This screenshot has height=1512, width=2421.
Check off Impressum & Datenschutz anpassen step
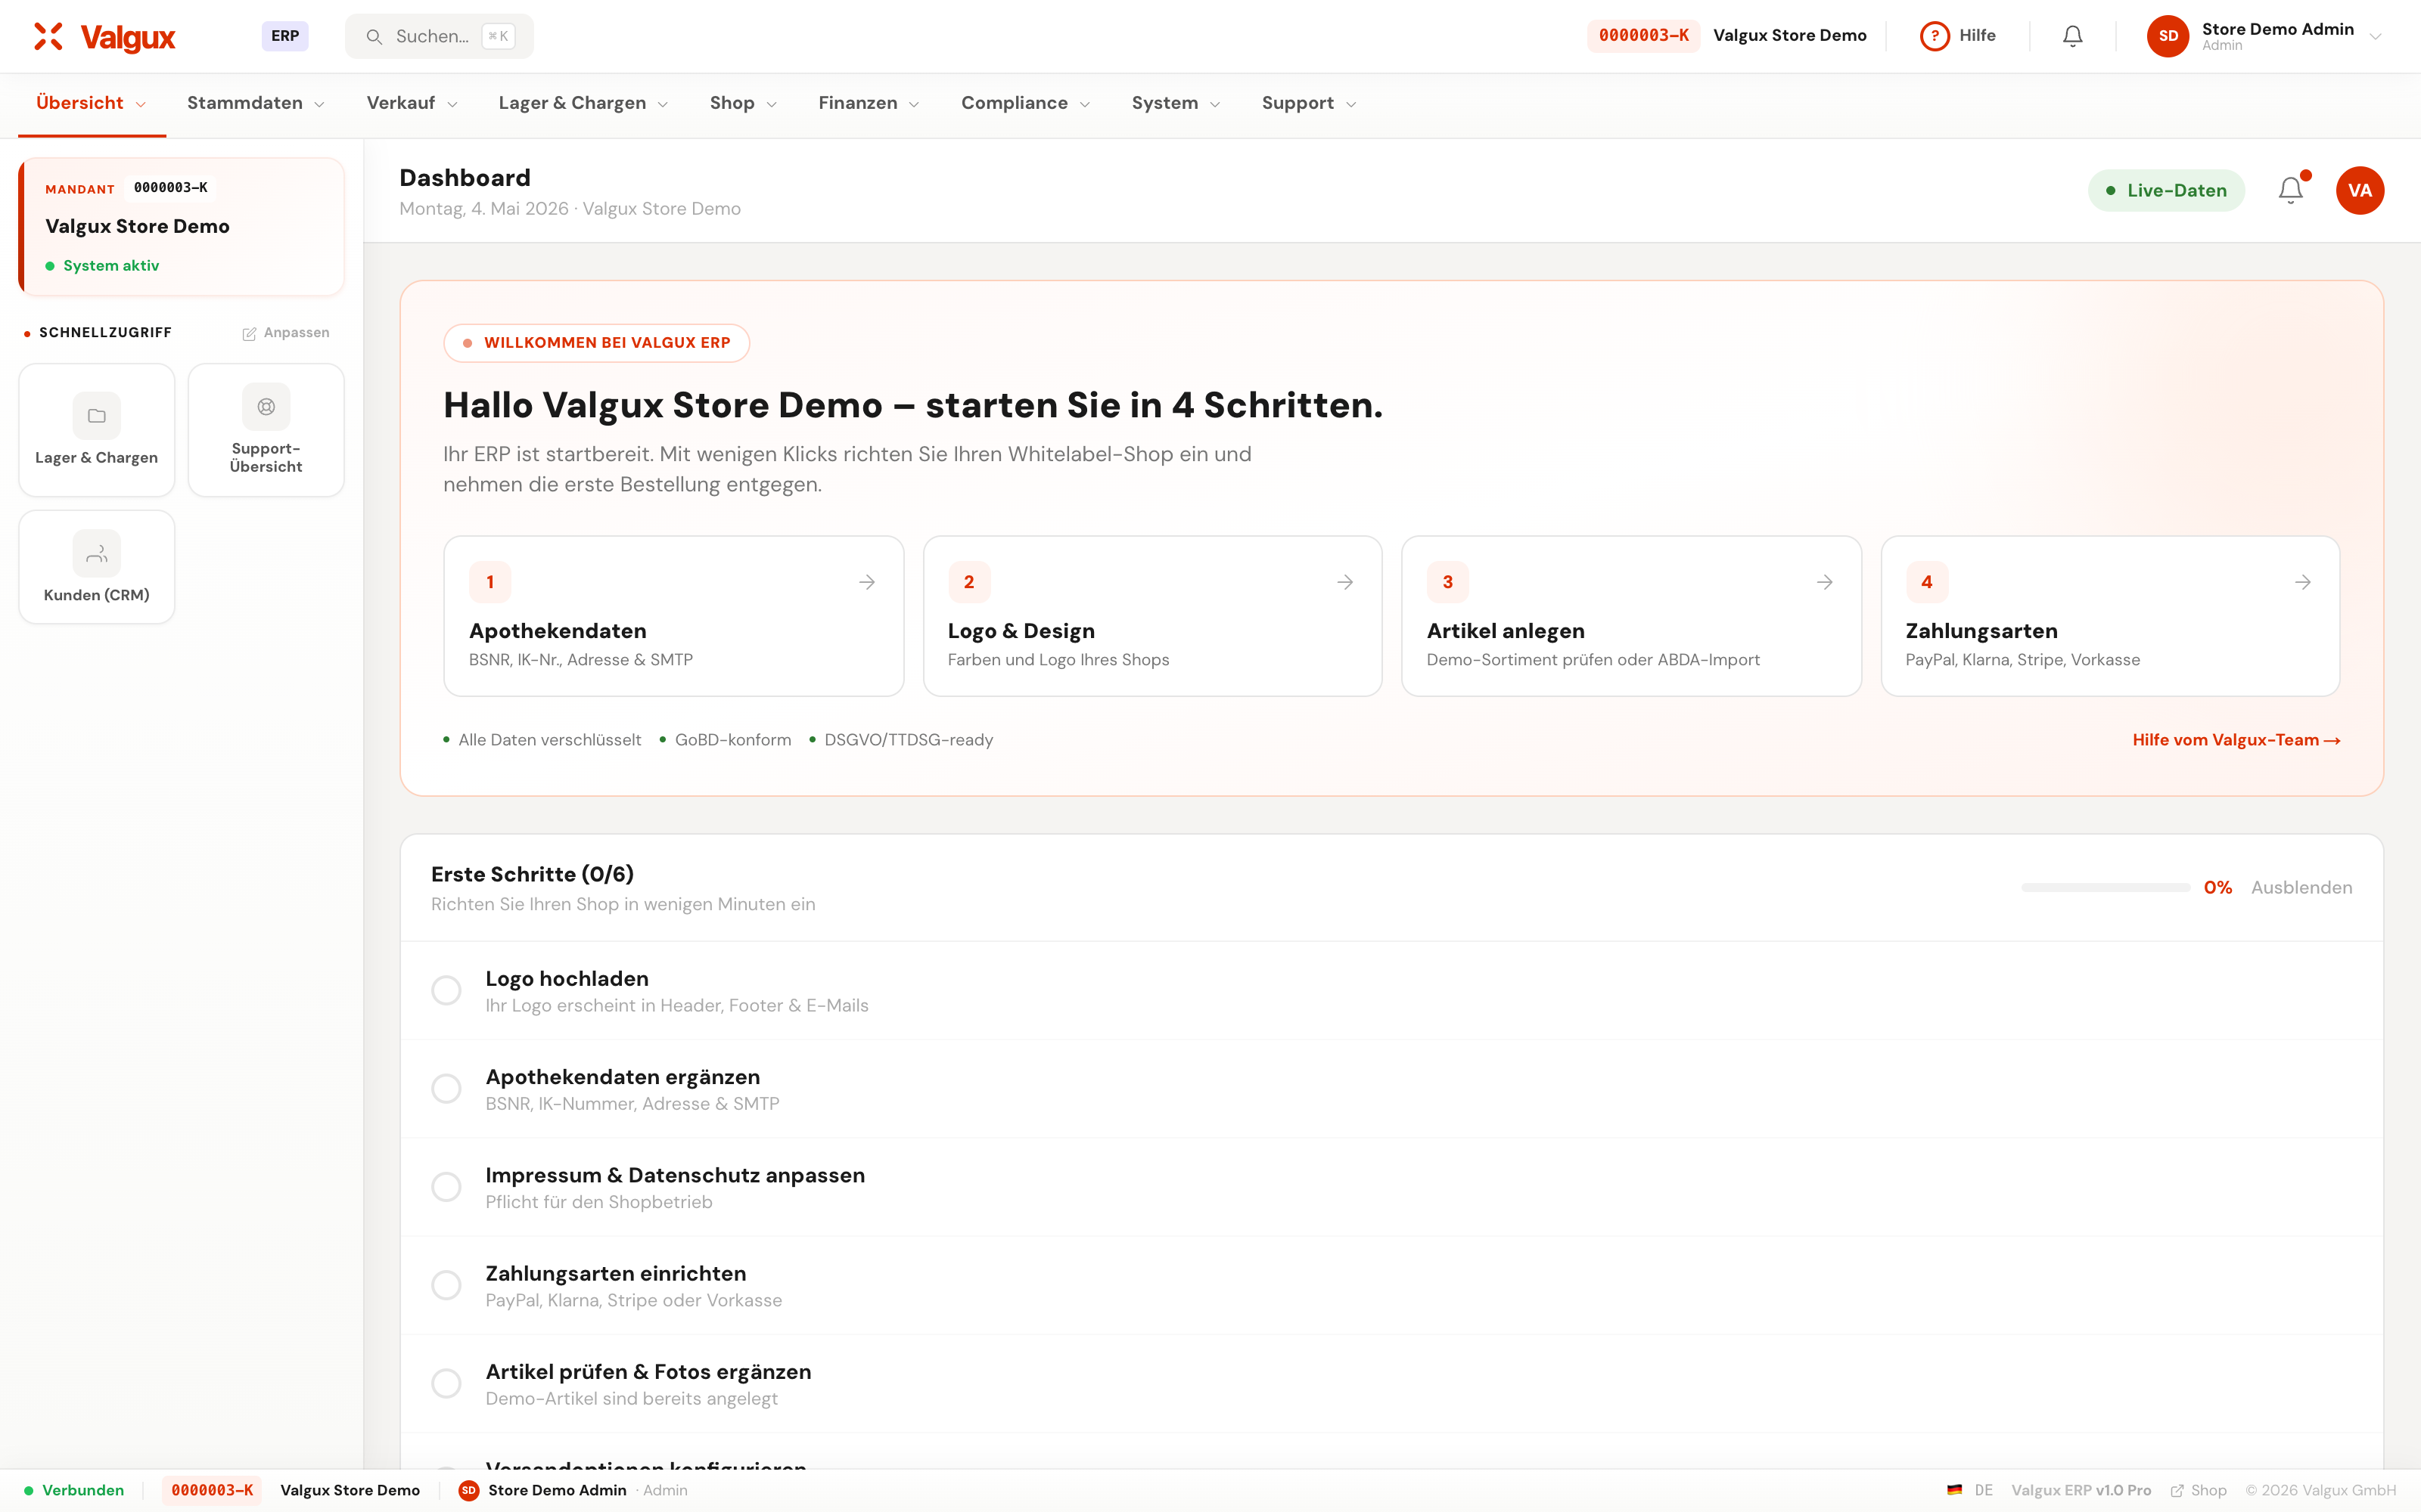click(446, 1187)
